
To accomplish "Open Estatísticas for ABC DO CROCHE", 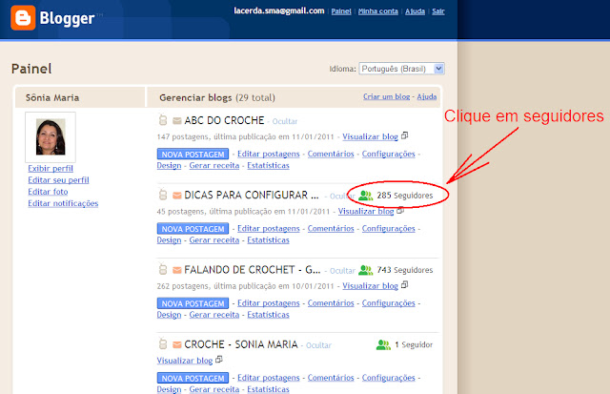I will click(x=268, y=165).
